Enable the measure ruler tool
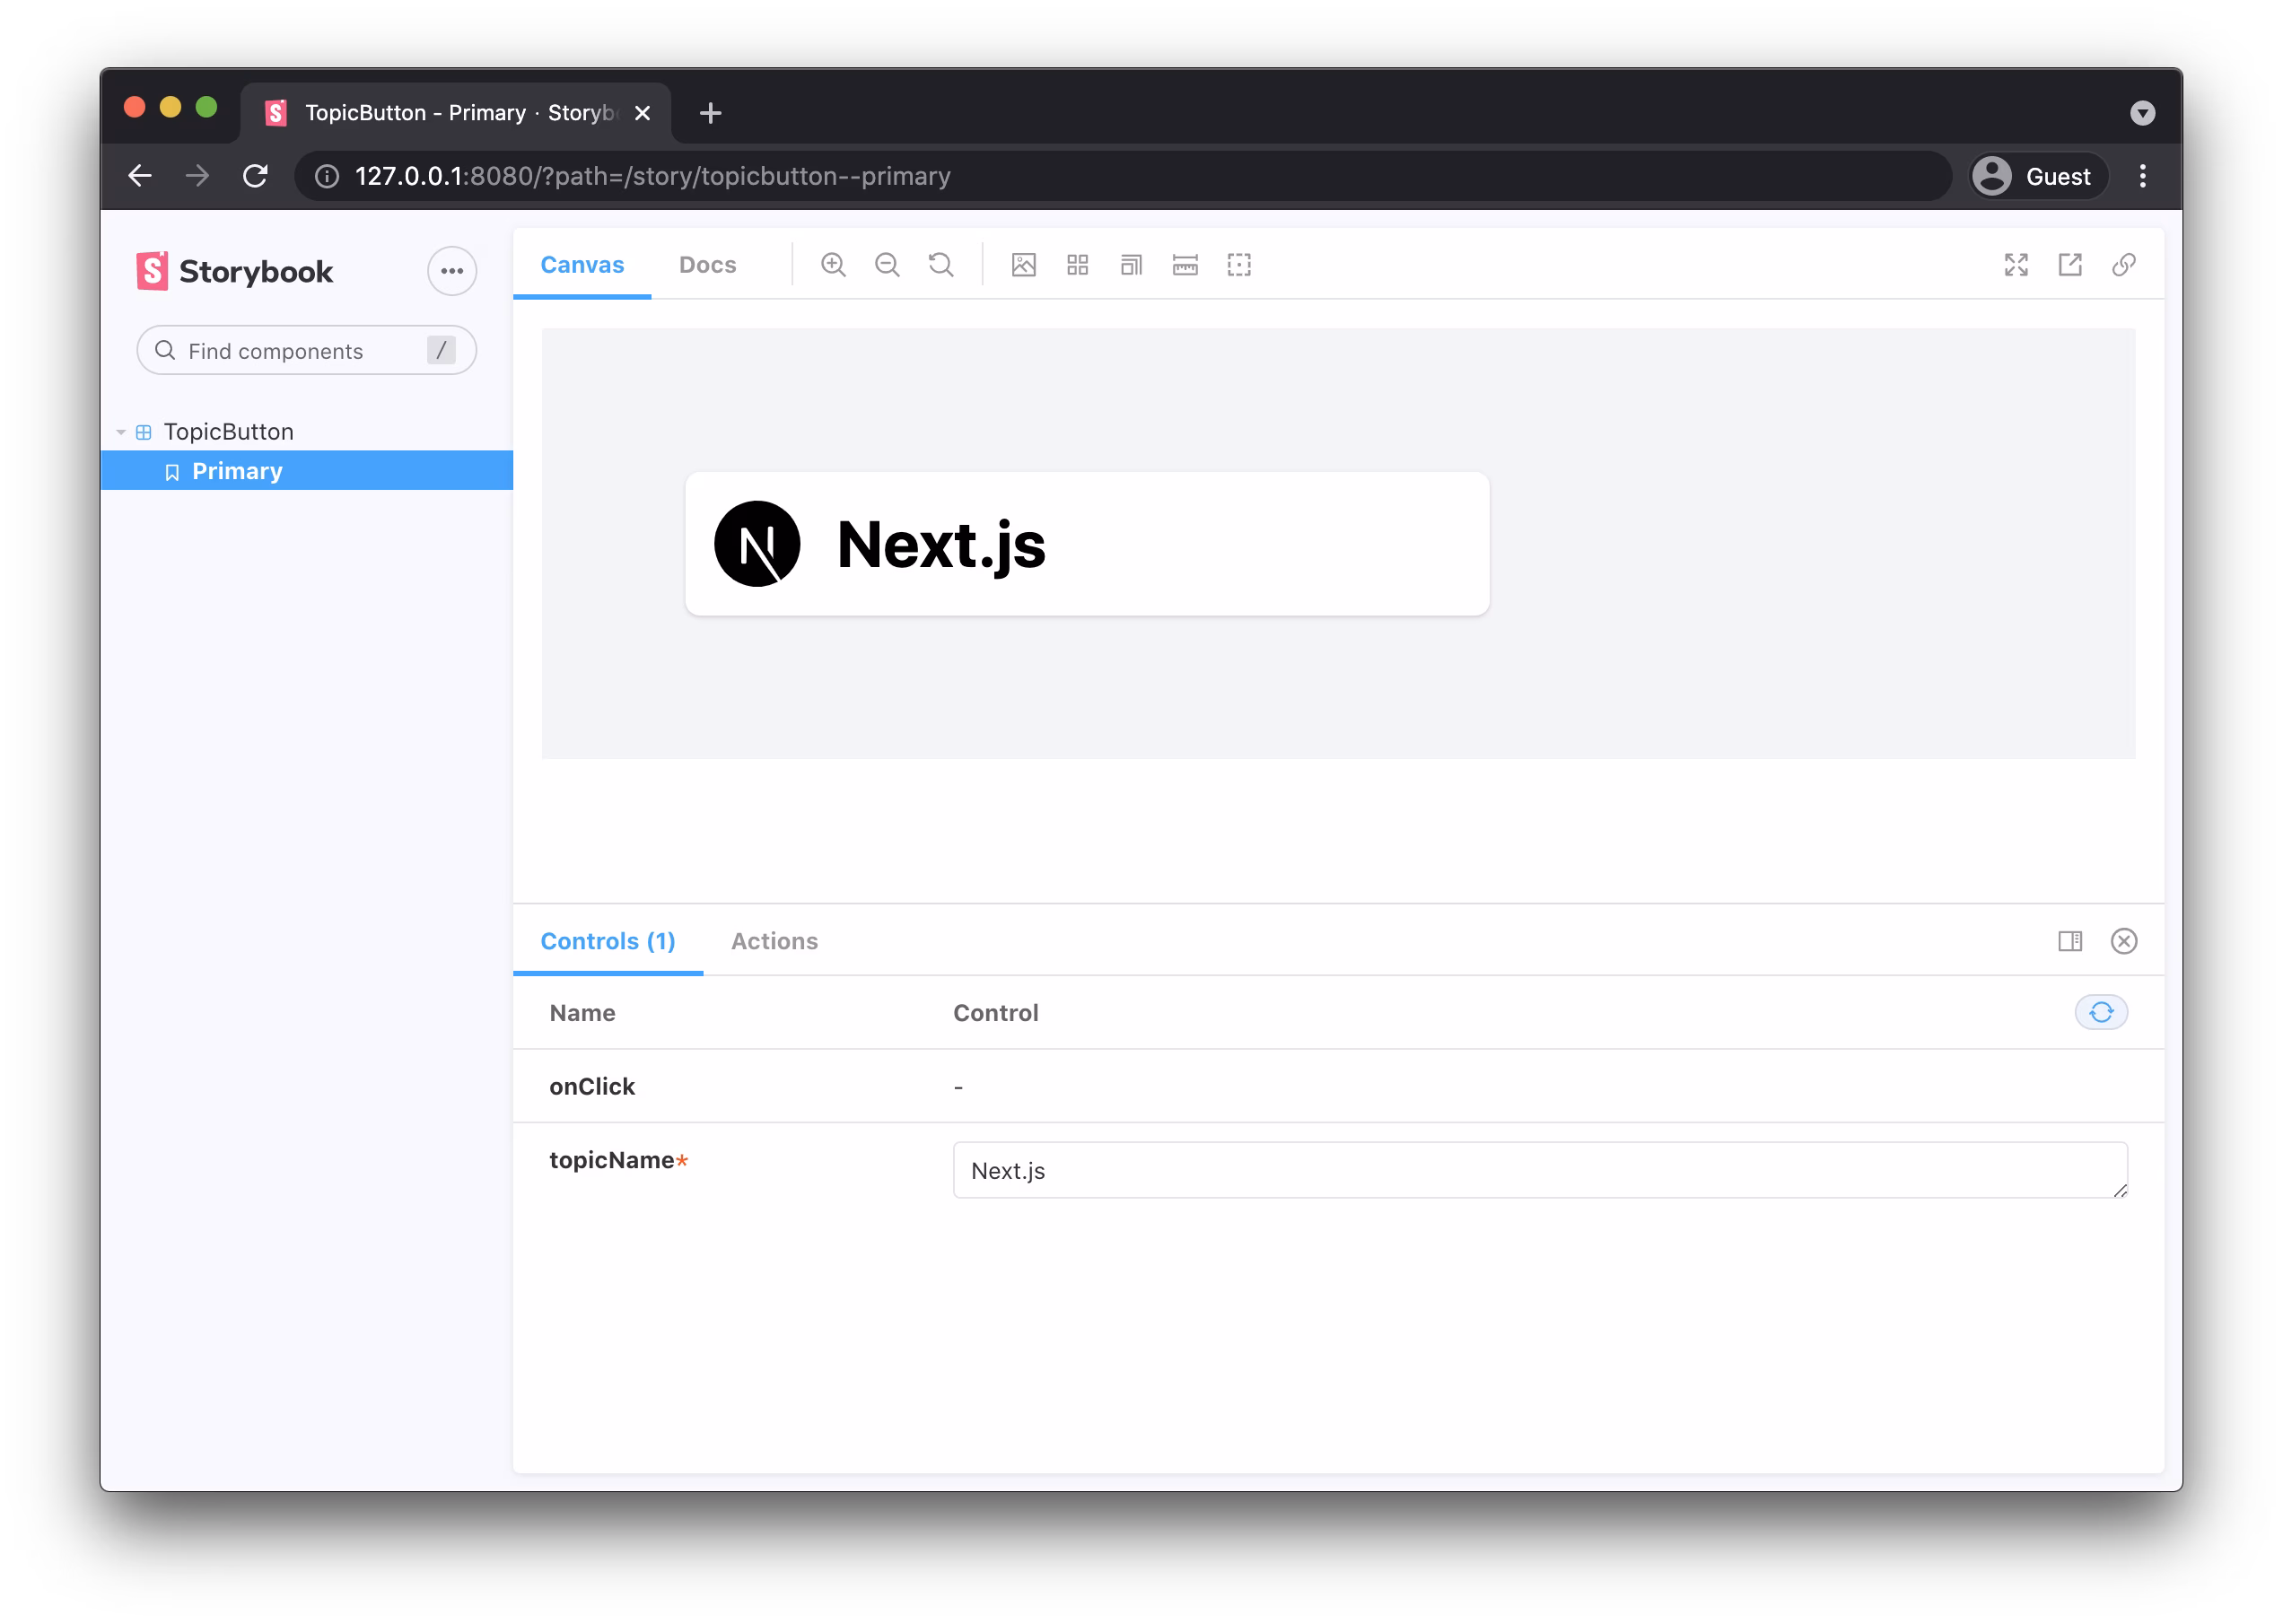Image resolution: width=2283 pixels, height=1624 pixels. (x=1185, y=265)
